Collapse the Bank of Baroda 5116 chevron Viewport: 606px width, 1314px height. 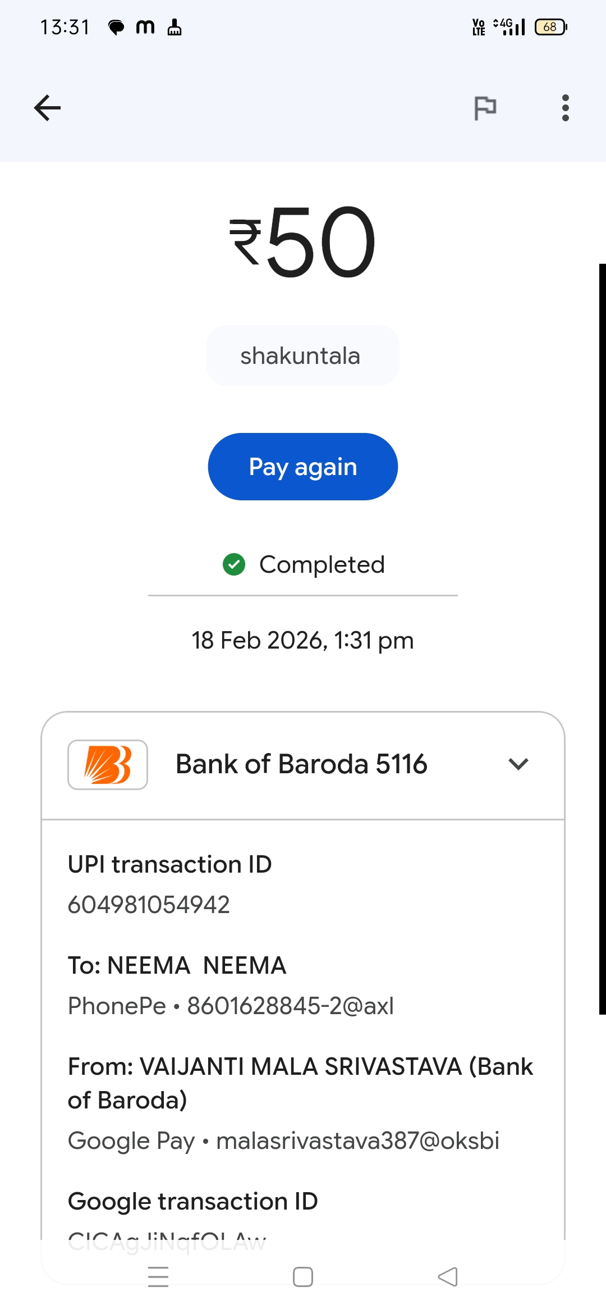click(x=518, y=764)
